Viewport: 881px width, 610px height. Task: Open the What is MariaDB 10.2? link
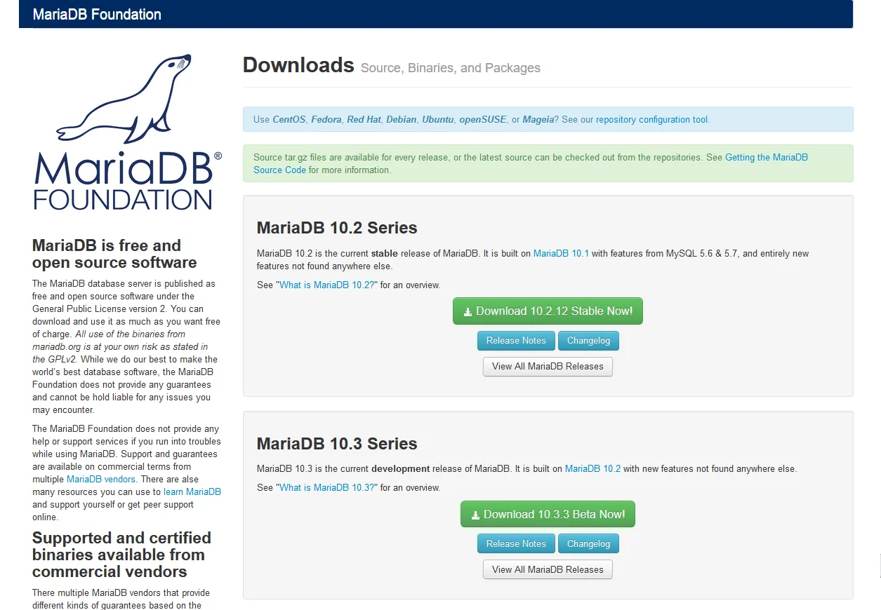pyautogui.click(x=328, y=285)
